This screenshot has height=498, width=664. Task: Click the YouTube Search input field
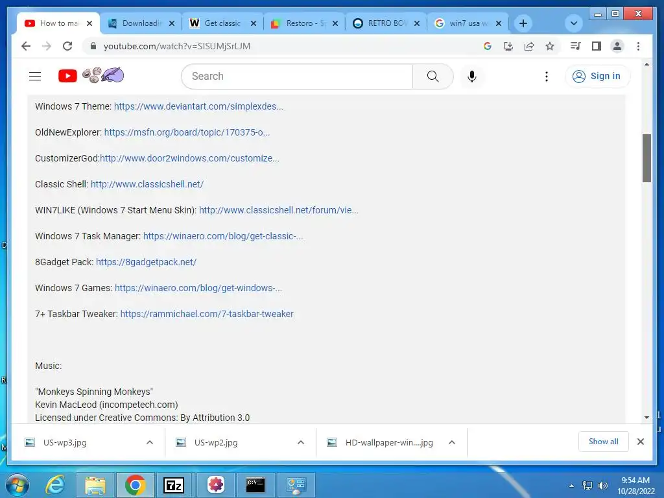(x=297, y=77)
